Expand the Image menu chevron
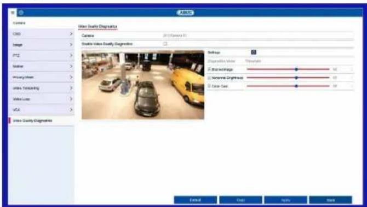This screenshot has height=207, width=367. coord(71,45)
